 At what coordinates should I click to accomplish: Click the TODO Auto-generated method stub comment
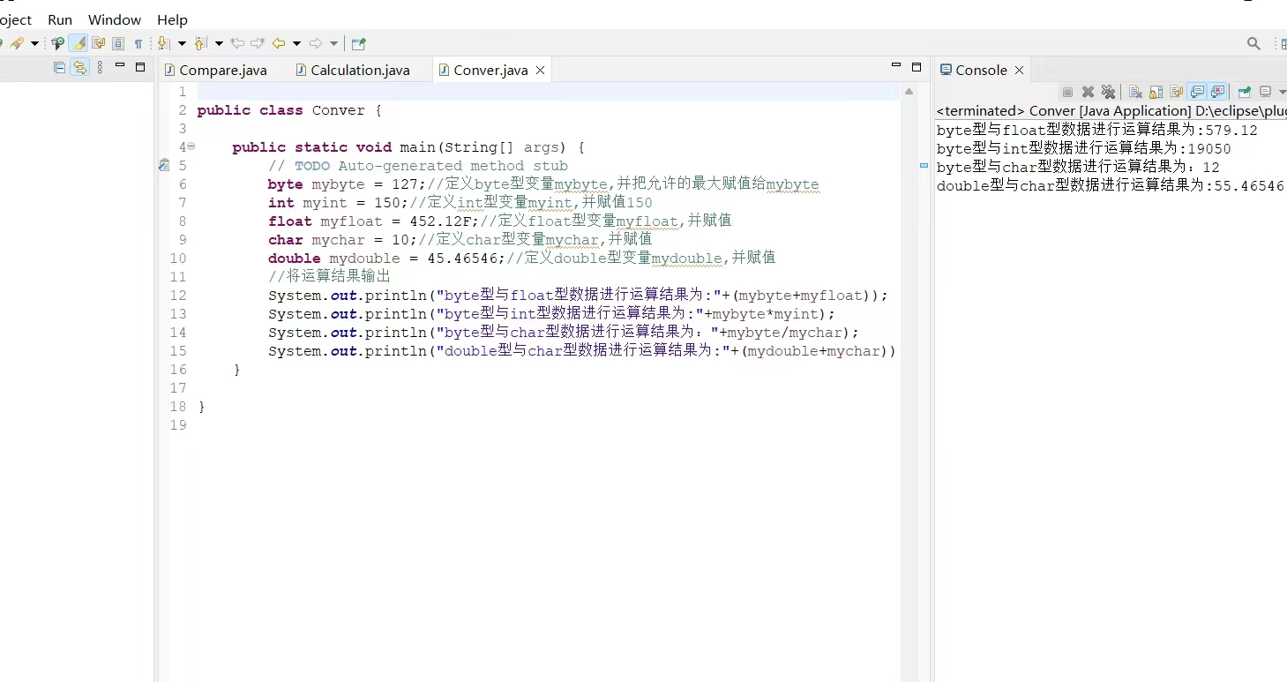pos(418,166)
